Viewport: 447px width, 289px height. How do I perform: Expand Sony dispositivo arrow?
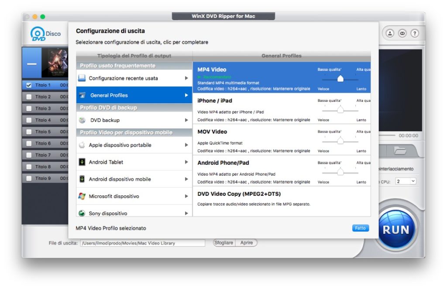(x=186, y=213)
